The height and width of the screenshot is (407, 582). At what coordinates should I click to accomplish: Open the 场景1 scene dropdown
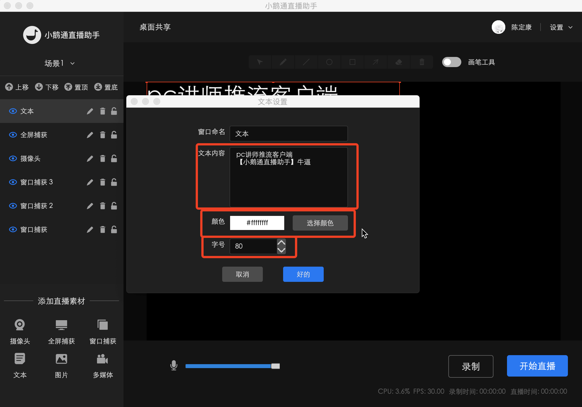[59, 63]
